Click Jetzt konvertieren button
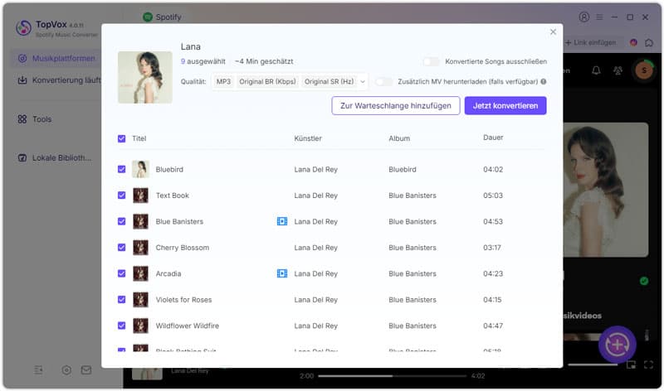The width and height of the screenshot is (664, 391). 505,106
